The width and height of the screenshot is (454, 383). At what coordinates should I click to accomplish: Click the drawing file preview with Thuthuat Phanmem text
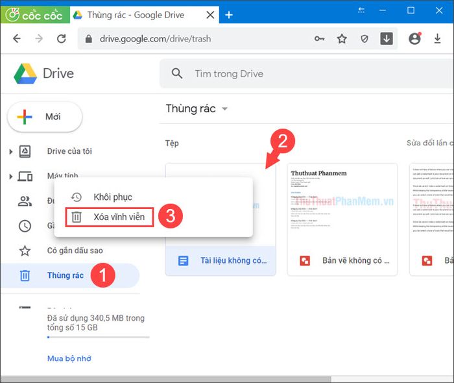click(342, 205)
